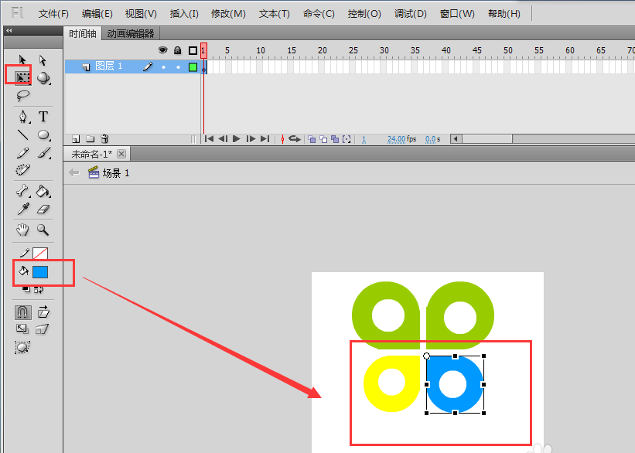The height and width of the screenshot is (453, 635).
Task: Open 编辑(E) menu
Action: click(x=97, y=14)
